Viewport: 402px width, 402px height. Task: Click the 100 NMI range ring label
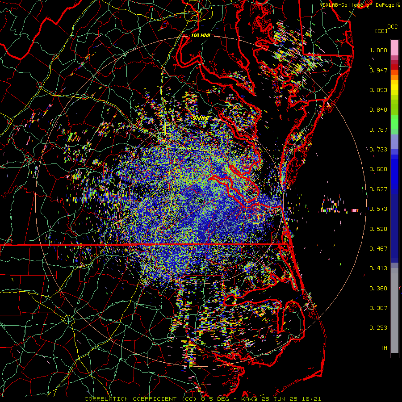(201, 35)
